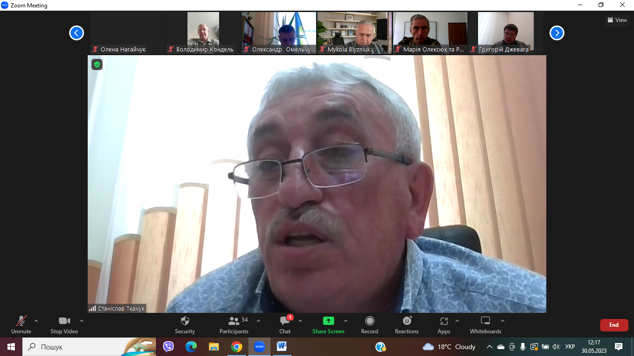Select Mykola Blyzniuk's video thumbnail
The width and height of the screenshot is (634, 356).
click(355, 32)
